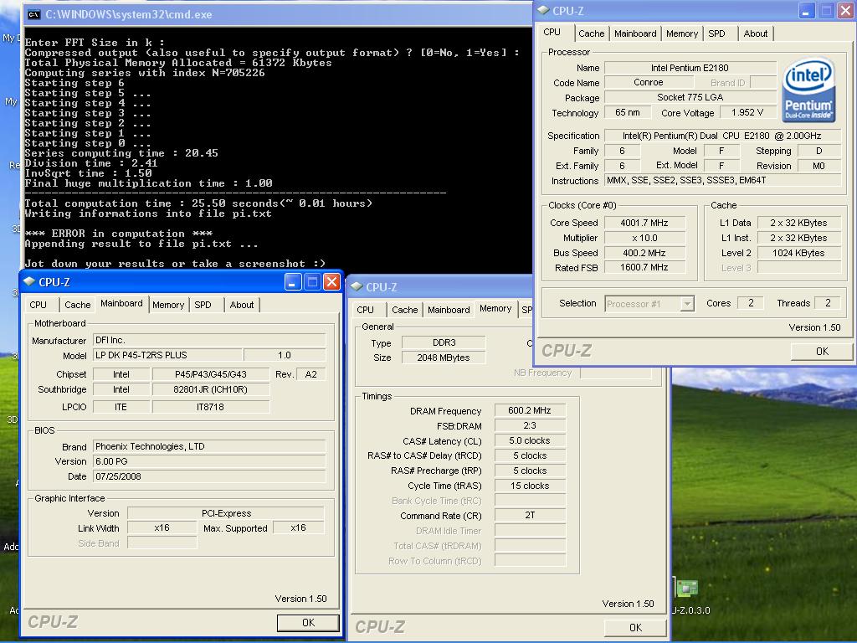Click the Rated FSB value 1600.7 MHz
The width and height of the screenshot is (857, 643).
[644, 267]
